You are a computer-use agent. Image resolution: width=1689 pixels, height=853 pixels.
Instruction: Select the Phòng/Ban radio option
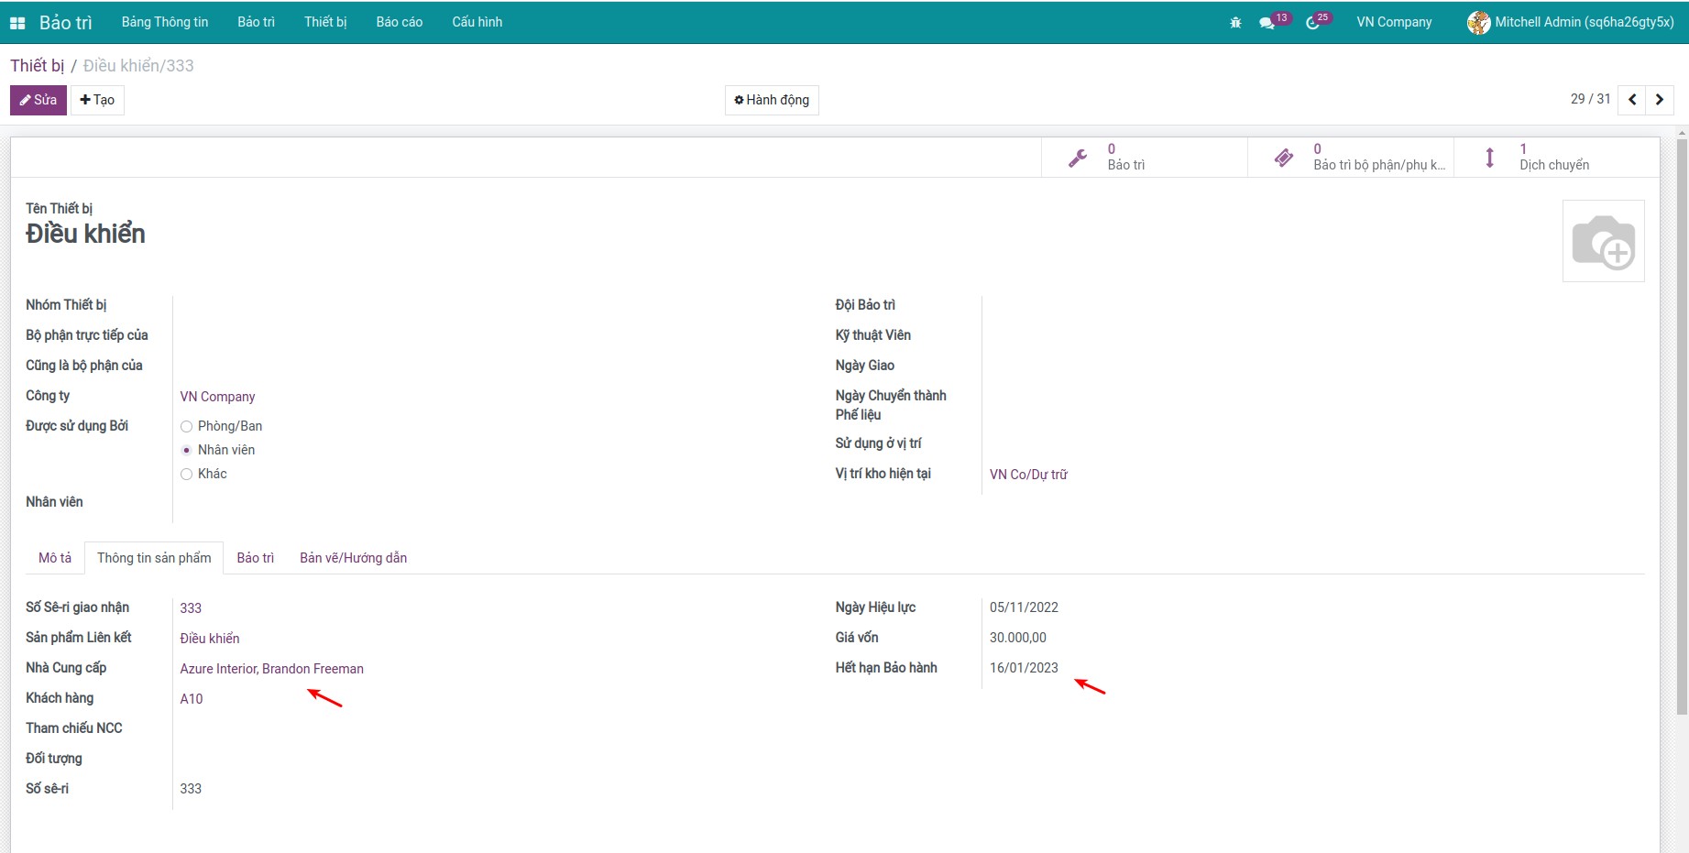point(187,426)
